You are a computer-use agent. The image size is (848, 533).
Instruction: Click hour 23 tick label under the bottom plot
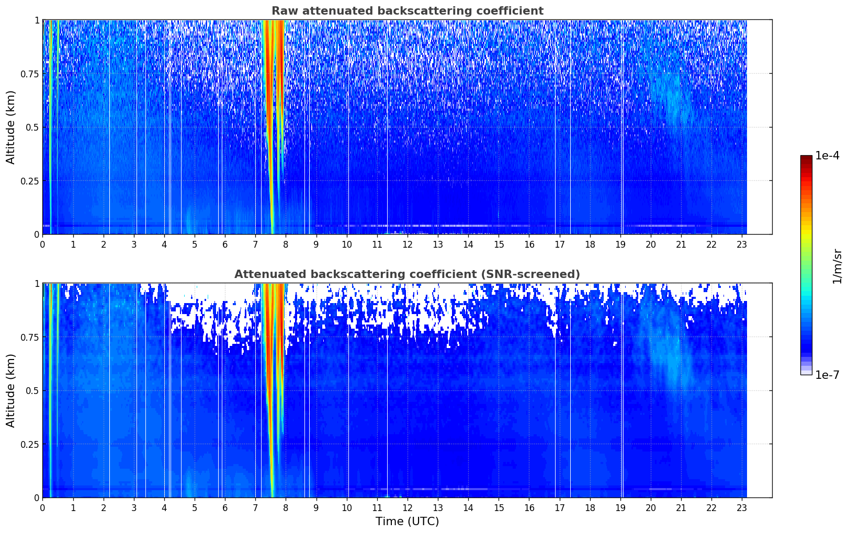click(x=742, y=508)
